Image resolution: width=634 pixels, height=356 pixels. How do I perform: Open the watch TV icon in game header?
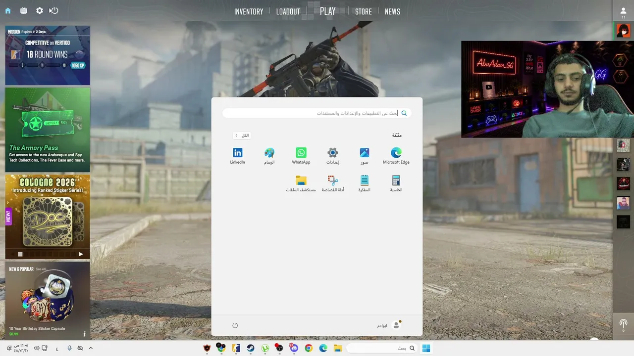click(x=24, y=11)
